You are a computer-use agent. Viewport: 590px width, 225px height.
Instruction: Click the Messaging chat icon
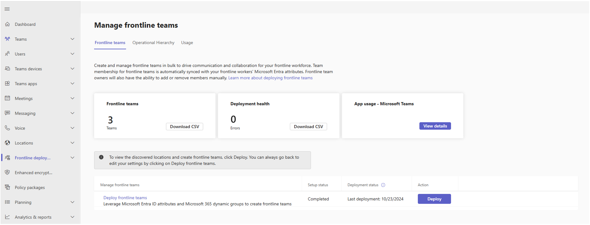click(7, 113)
